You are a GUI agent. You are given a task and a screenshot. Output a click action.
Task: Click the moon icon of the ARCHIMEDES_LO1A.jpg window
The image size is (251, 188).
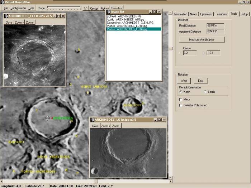(93, 120)
